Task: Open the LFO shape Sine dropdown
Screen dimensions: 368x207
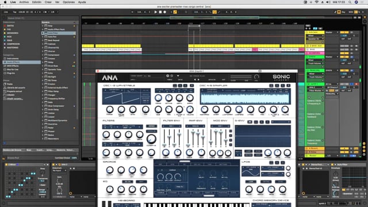Action: [x=251, y=168]
